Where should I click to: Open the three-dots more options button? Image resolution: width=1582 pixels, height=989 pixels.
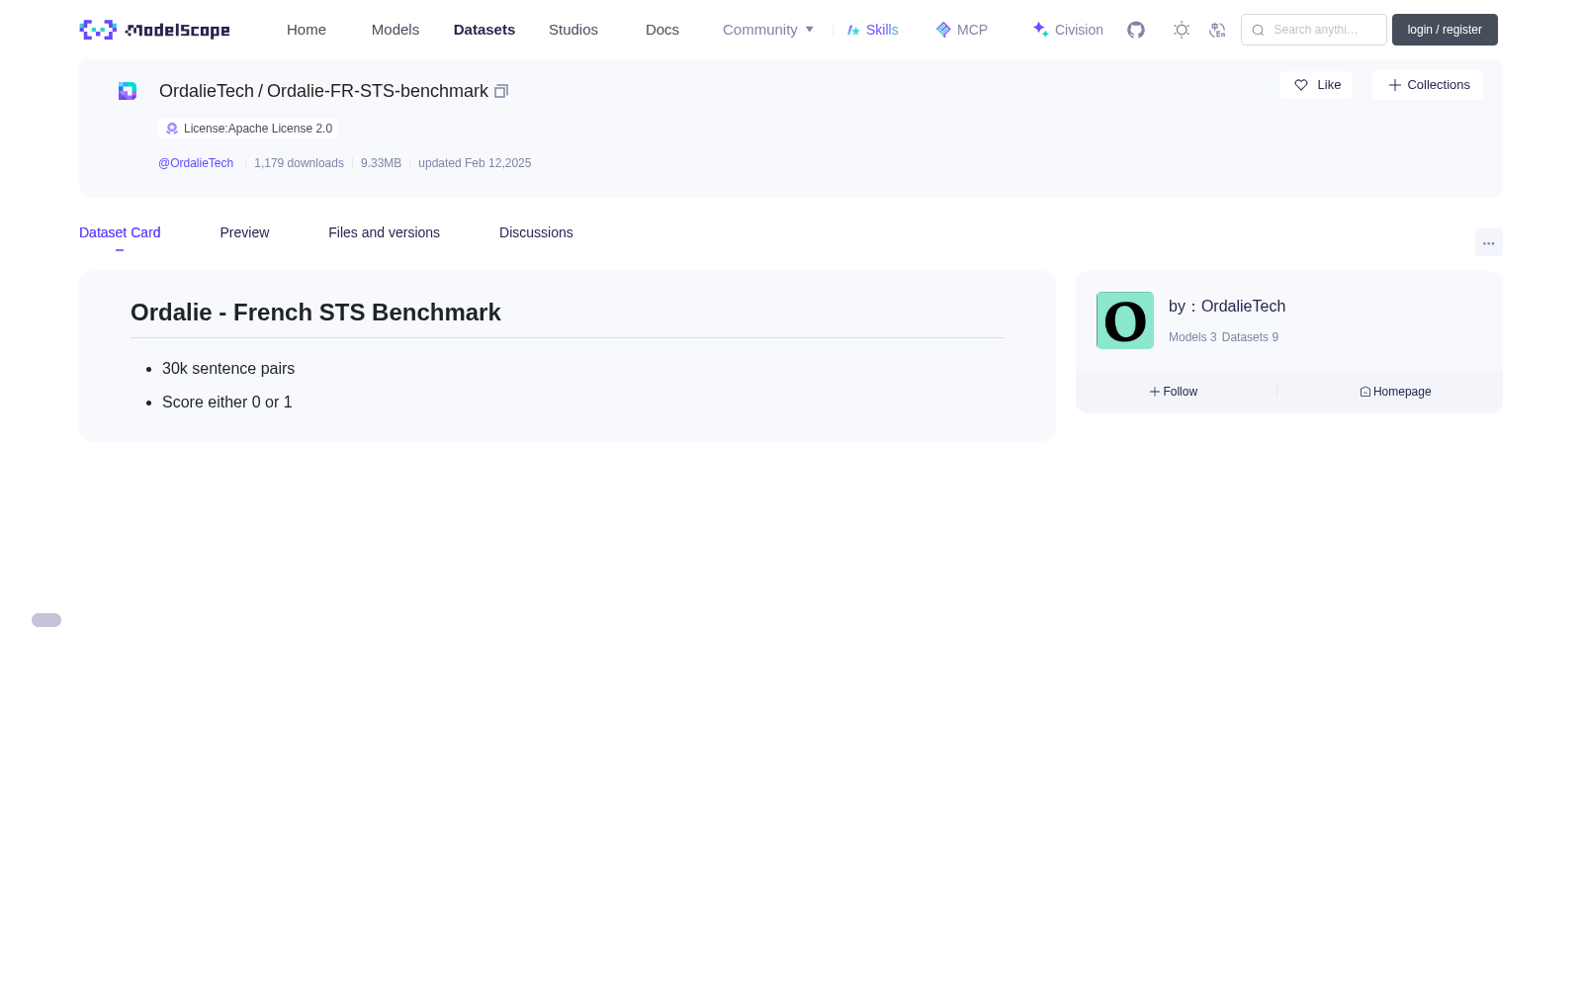(x=1488, y=243)
